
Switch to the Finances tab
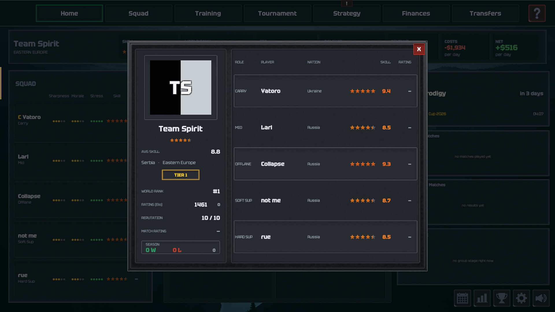[x=416, y=13]
